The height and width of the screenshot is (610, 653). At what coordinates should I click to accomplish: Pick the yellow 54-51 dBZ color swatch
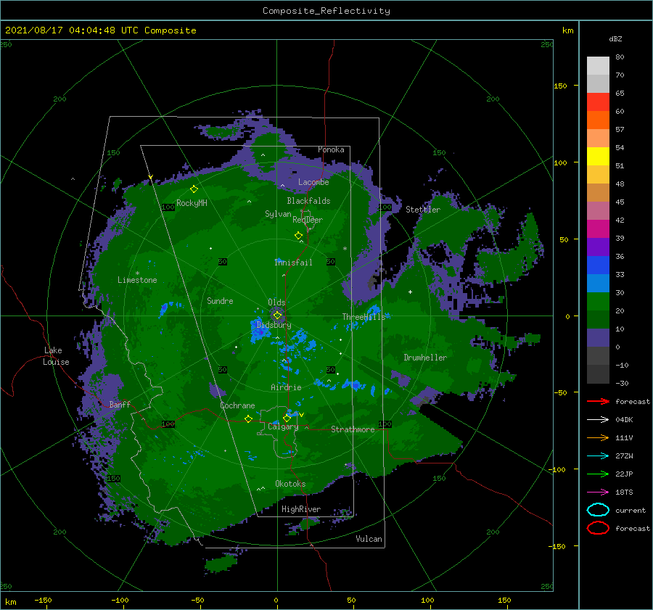598,157
